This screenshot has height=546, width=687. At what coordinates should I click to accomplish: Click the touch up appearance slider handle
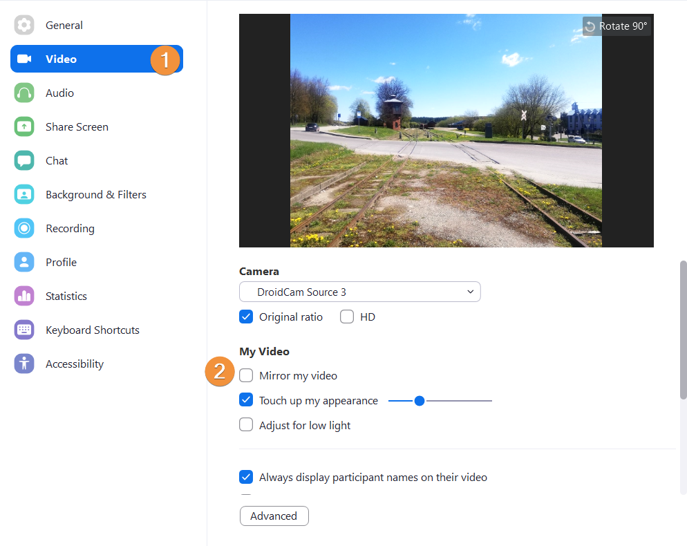click(419, 400)
